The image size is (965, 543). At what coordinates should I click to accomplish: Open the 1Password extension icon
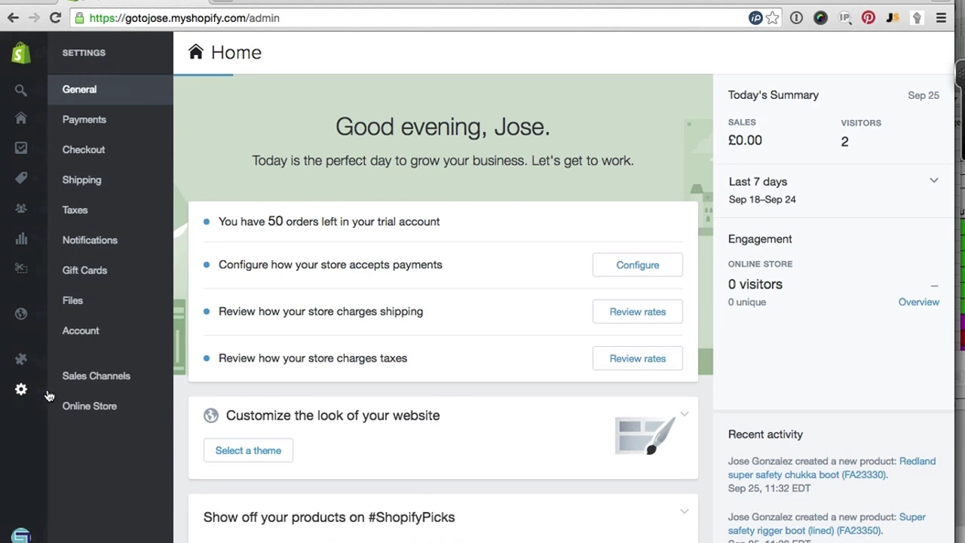coord(796,18)
